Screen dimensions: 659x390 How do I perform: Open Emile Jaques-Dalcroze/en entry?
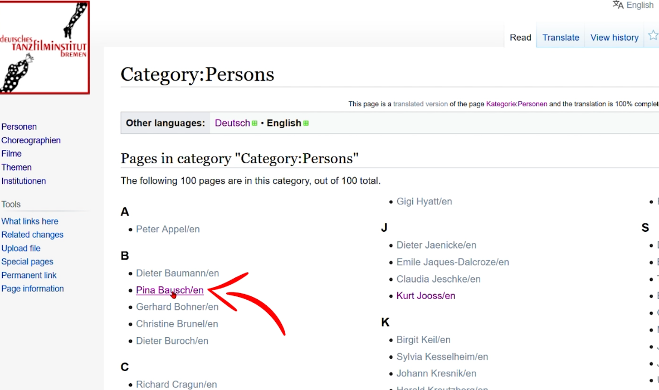[452, 262]
